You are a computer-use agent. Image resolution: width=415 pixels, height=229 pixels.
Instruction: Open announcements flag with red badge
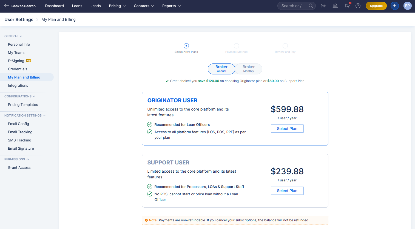click(348, 5)
